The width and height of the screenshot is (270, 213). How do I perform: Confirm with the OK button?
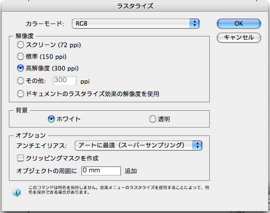coord(239,24)
